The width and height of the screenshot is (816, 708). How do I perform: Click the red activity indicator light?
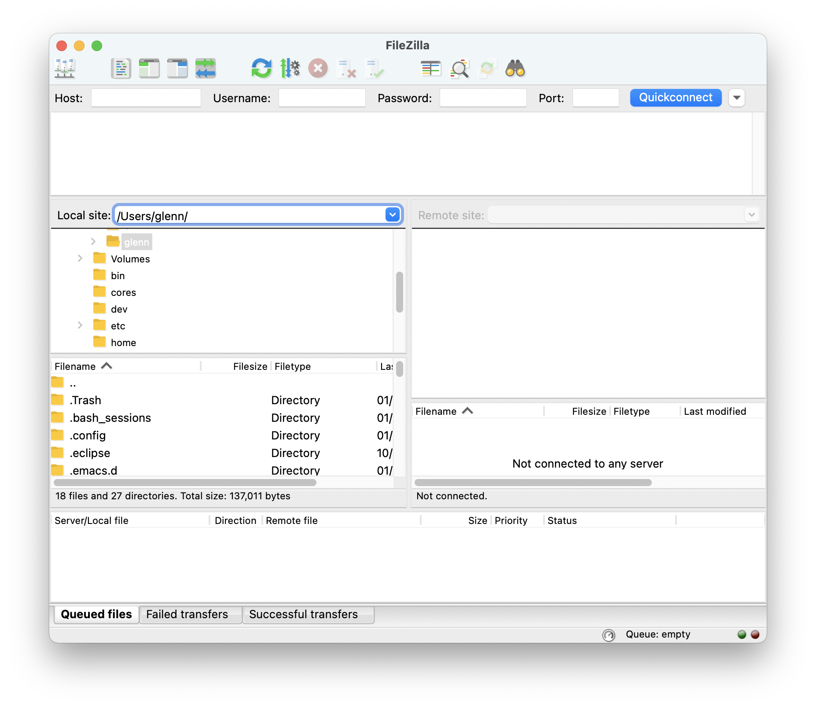click(x=755, y=634)
